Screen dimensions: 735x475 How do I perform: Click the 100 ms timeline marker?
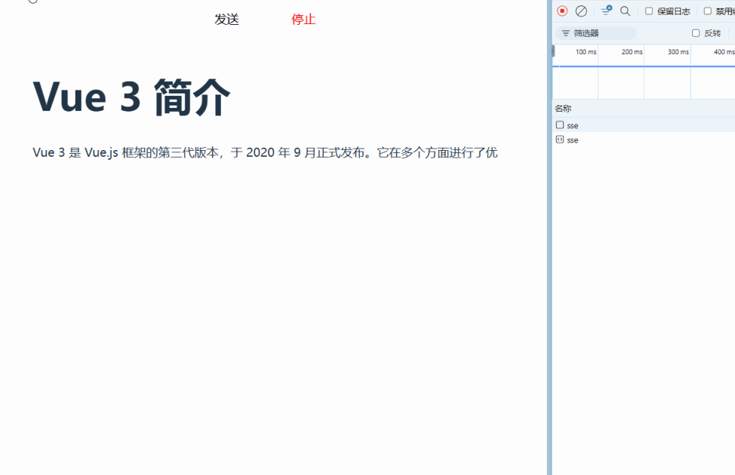[586, 51]
